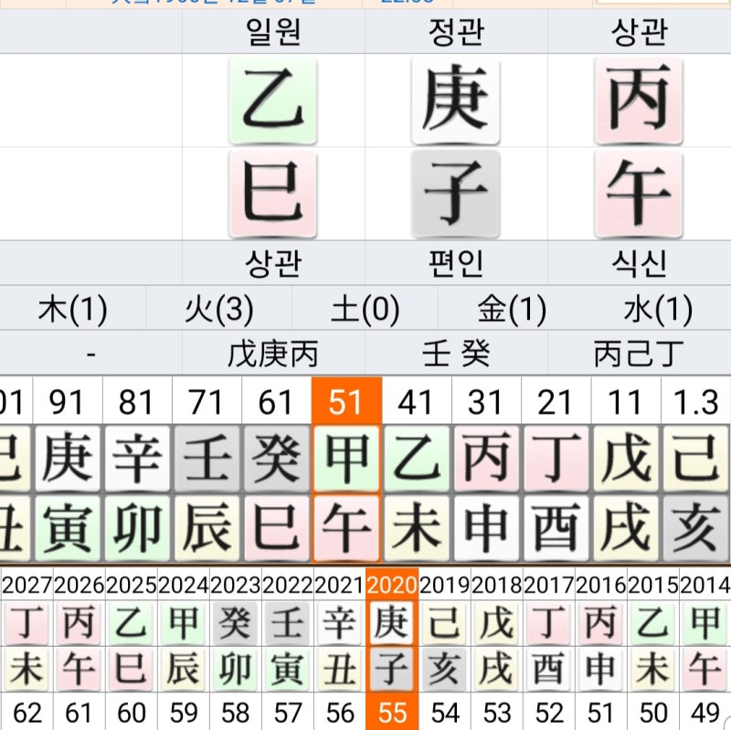
Task: Tap the 午 branch tile in the 51 daeun
Action: [x=346, y=528]
